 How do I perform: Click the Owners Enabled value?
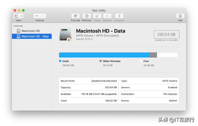click(x=173, y=87)
